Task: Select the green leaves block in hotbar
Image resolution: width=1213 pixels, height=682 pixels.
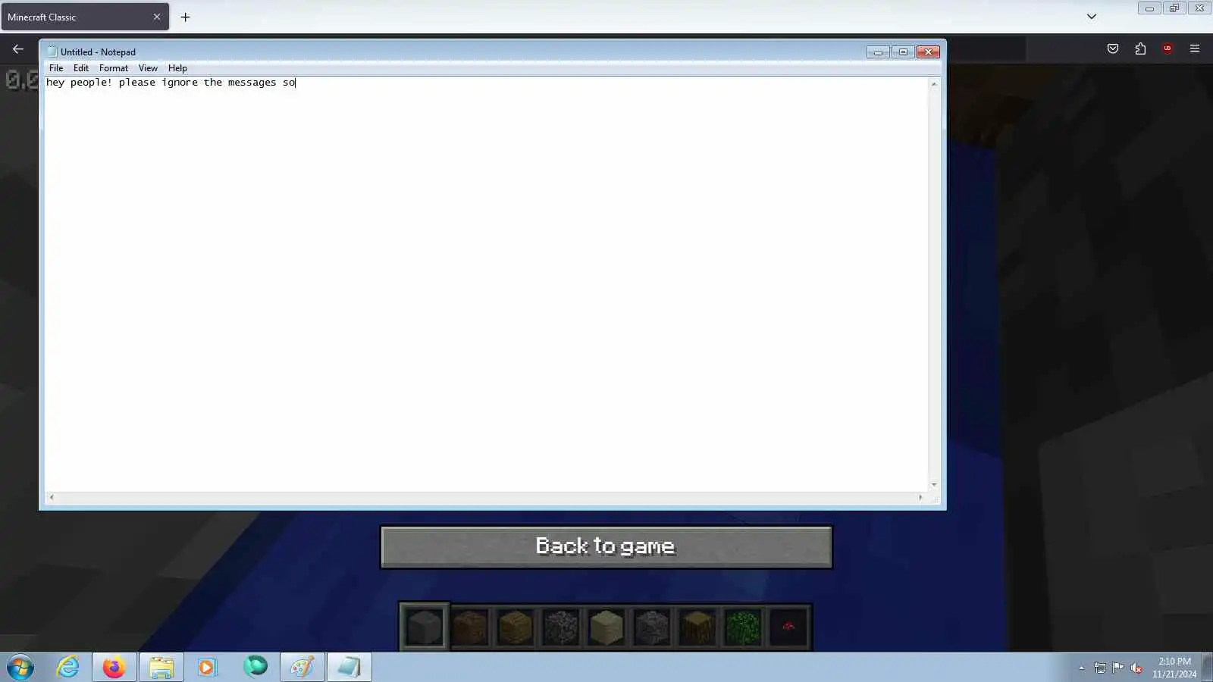Action: click(x=743, y=627)
